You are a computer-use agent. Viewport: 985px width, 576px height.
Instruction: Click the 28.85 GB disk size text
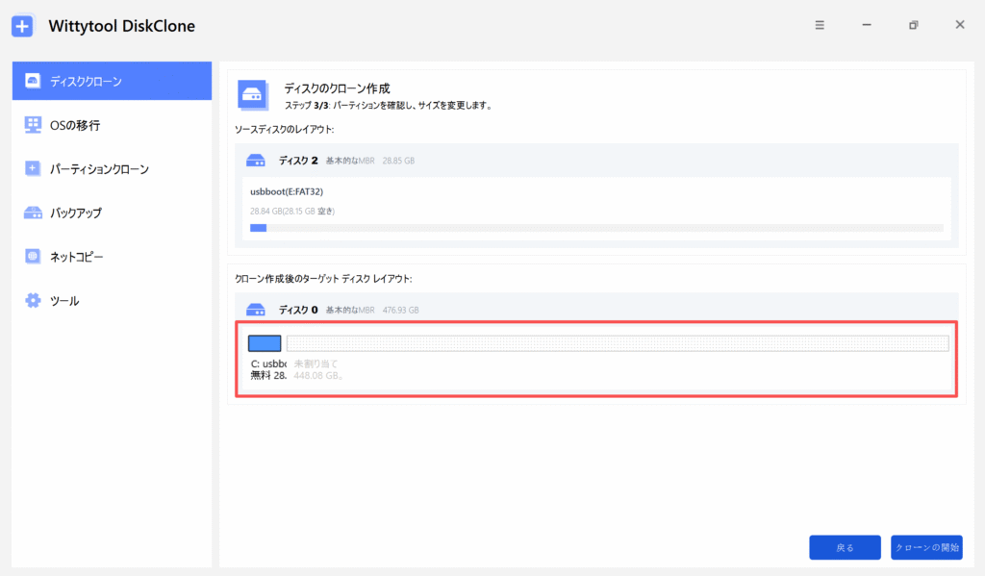coord(398,161)
